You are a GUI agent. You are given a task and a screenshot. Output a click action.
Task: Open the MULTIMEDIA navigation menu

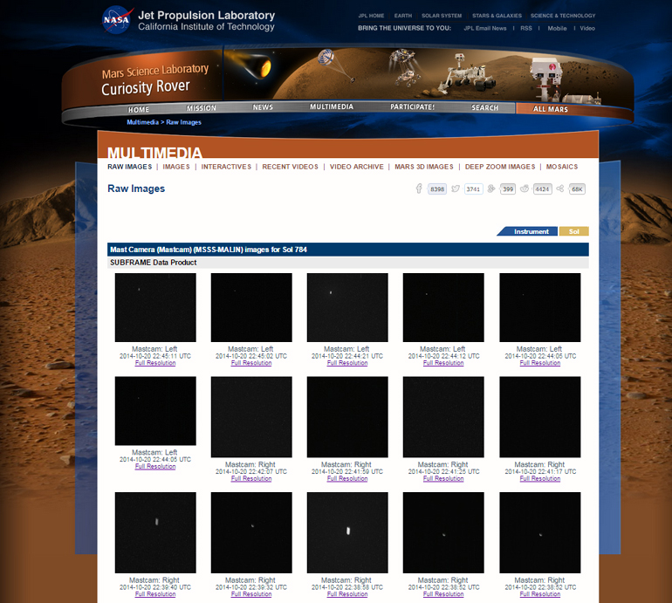coord(332,107)
